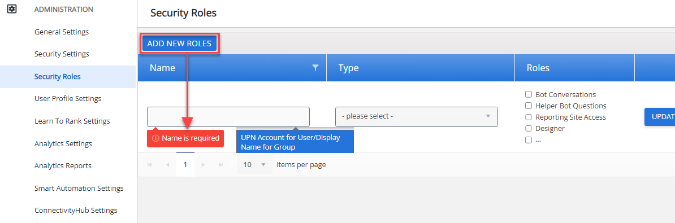Open the Name column filter icon
This screenshot has width=675, height=223.
coord(315,67)
